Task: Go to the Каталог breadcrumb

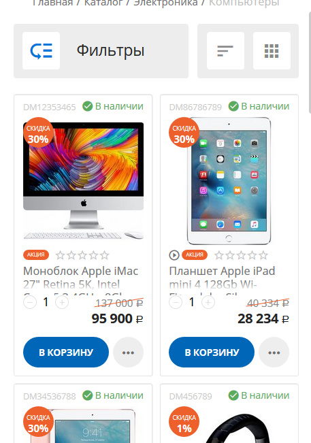Action: pos(103,3)
